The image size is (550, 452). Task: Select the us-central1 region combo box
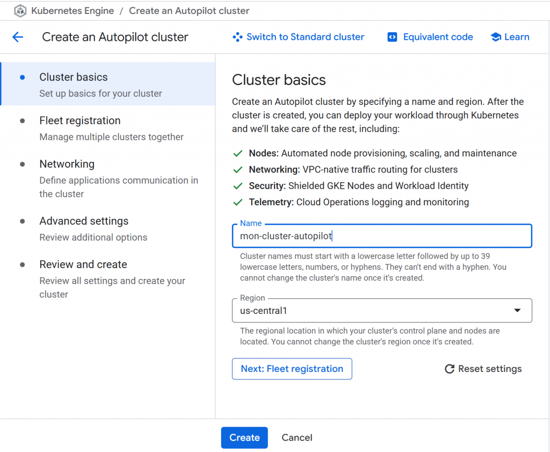pyautogui.click(x=376, y=311)
